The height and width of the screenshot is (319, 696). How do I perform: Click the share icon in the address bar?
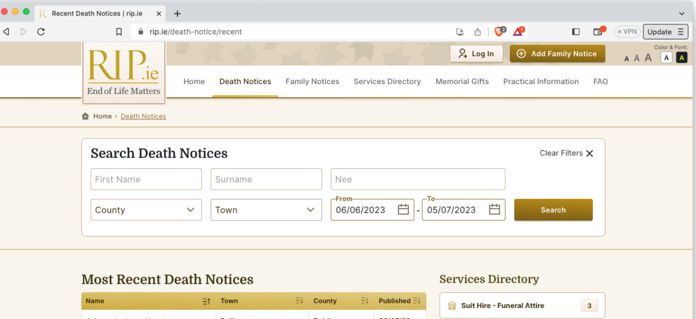click(x=478, y=32)
